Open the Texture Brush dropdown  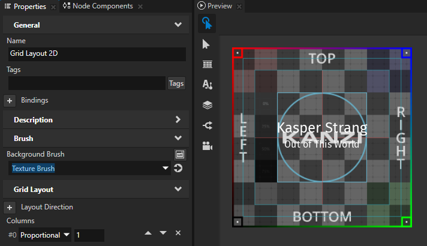pyautogui.click(x=166, y=169)
